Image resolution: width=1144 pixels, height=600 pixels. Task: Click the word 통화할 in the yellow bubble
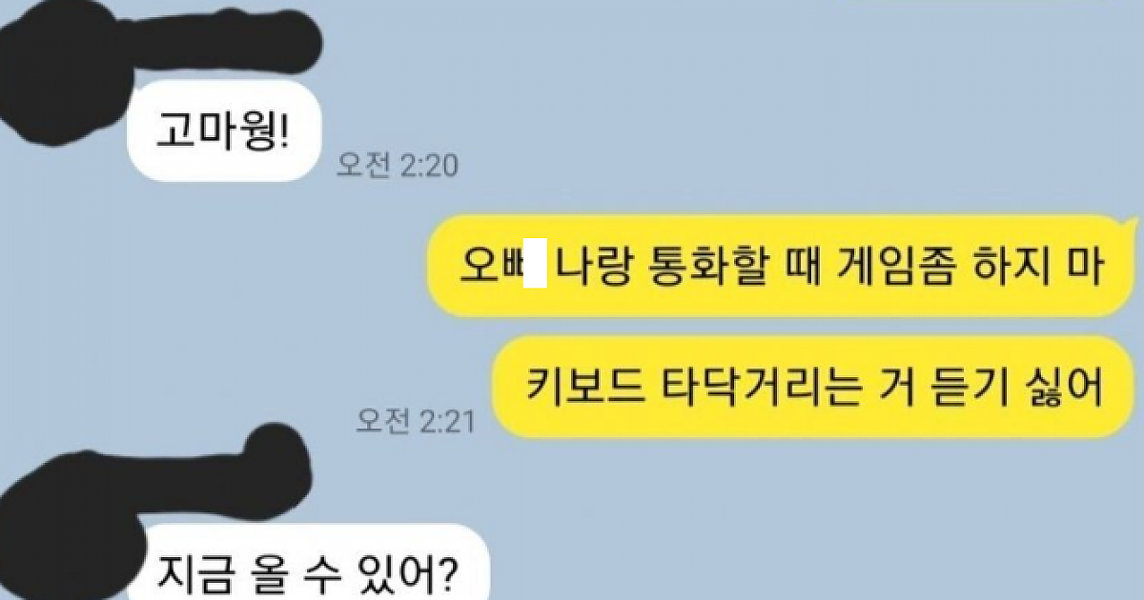coord(675,266)
